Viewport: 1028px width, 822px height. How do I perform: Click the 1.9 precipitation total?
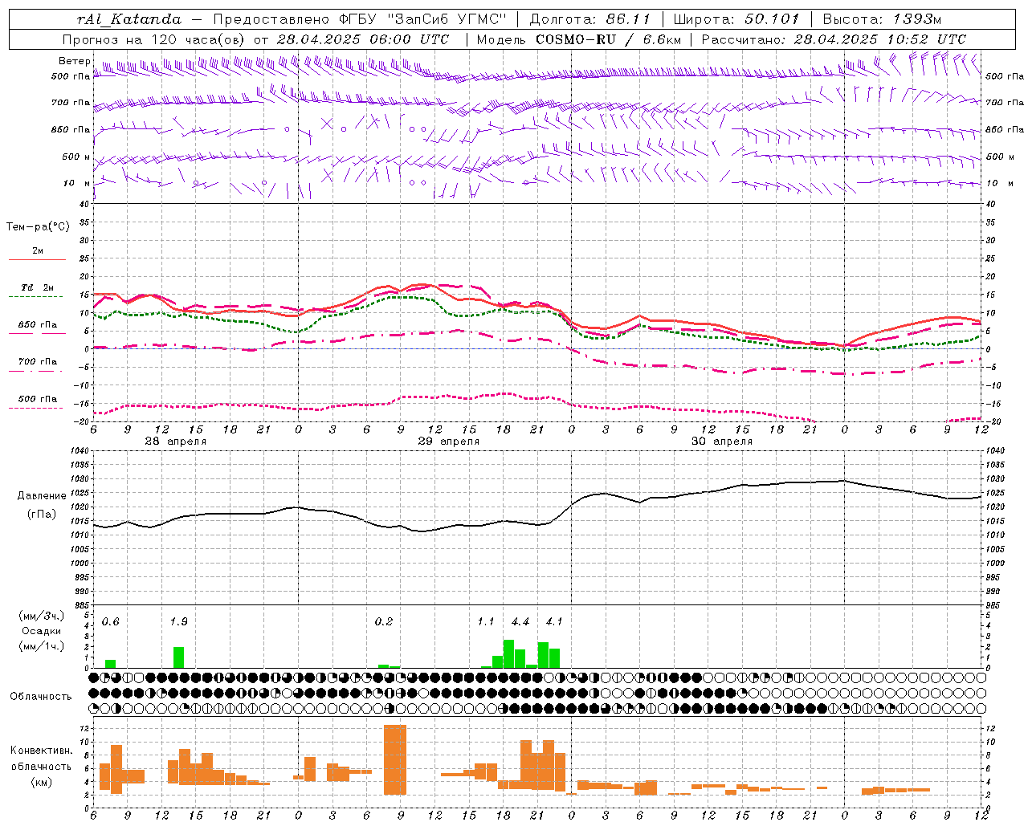(178, 622)
